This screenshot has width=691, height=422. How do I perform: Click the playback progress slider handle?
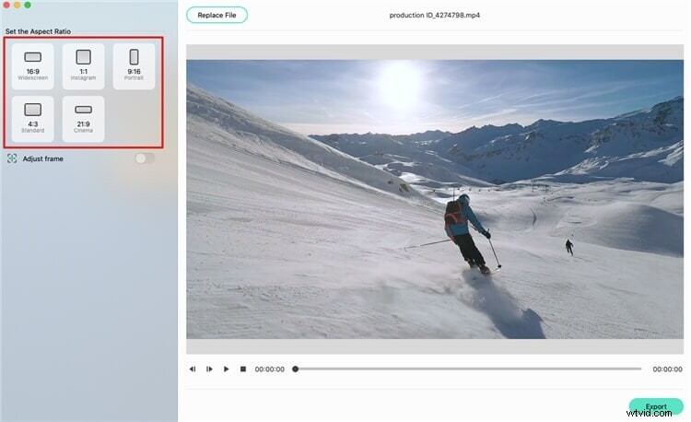point(296,369)
